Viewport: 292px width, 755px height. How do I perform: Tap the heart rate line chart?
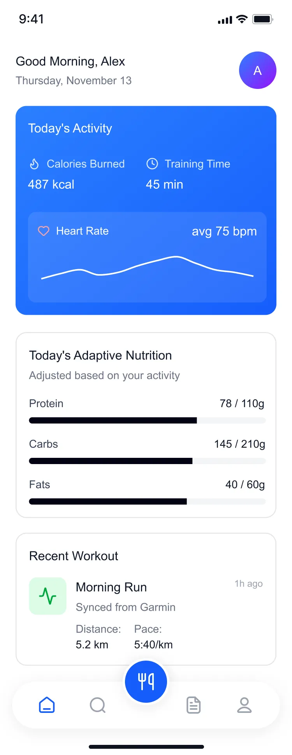pos(147,268)
